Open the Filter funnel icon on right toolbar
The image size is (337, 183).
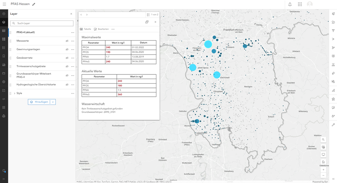[333, 31]
